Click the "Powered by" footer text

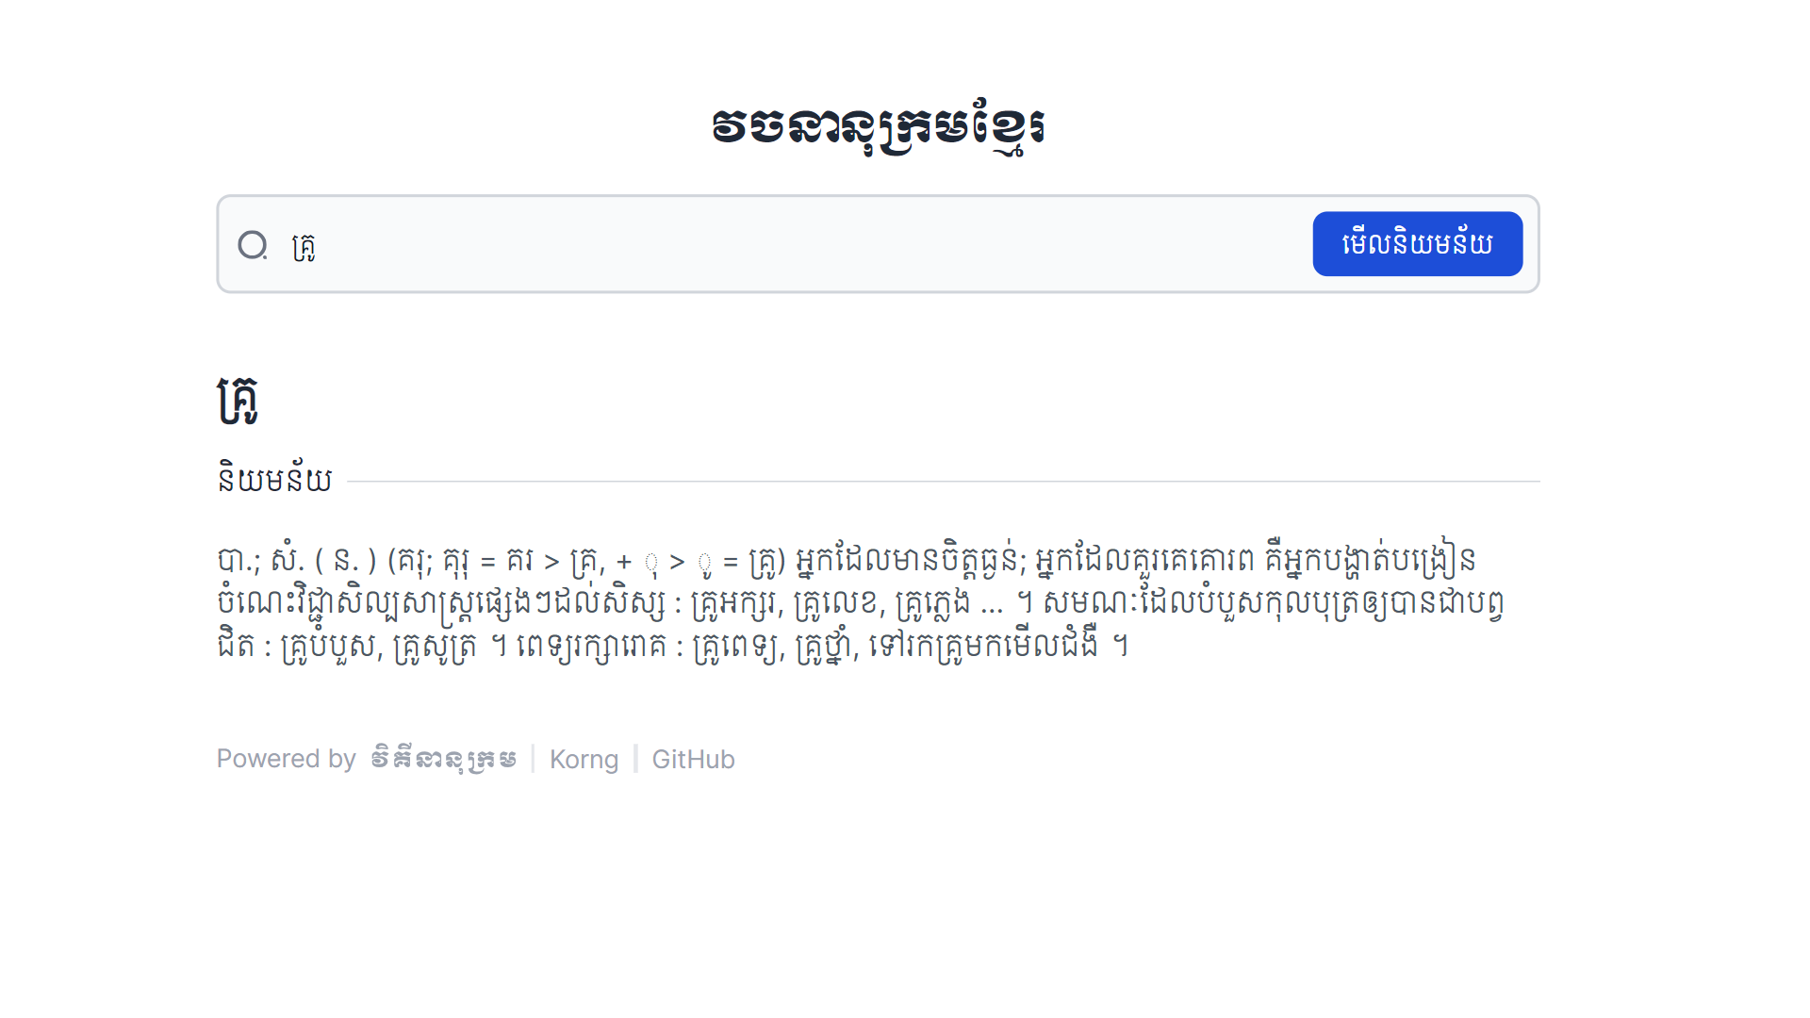click(286, 759)
